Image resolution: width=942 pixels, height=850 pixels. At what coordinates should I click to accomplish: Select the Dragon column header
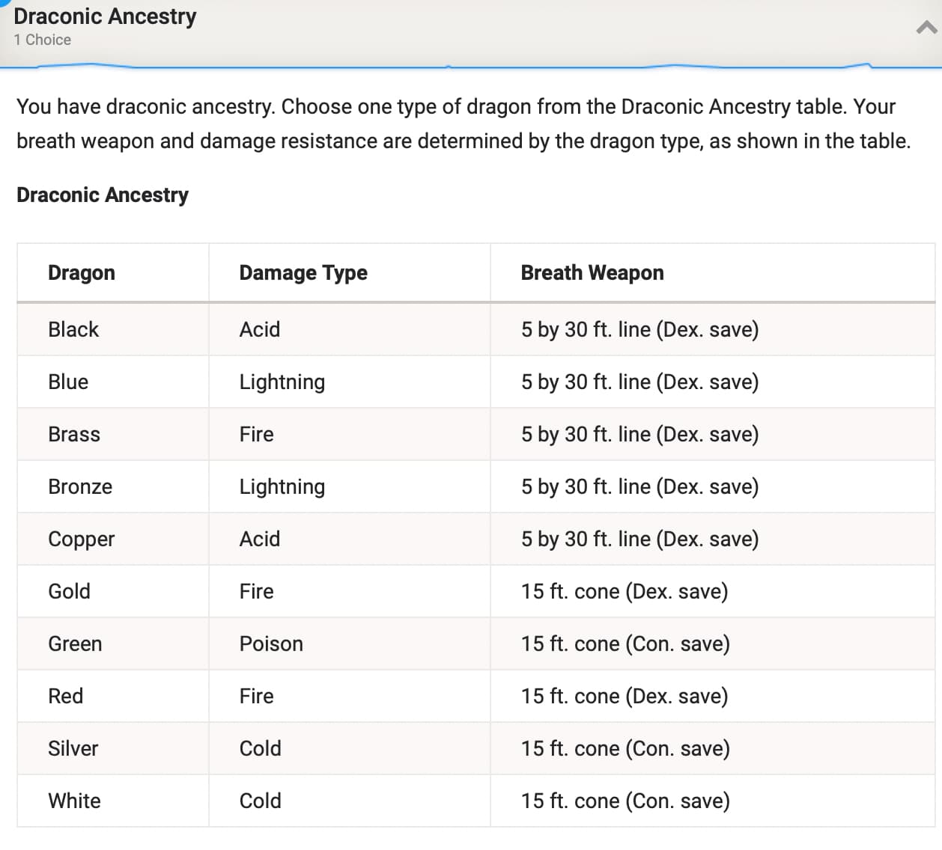point(113,273)
